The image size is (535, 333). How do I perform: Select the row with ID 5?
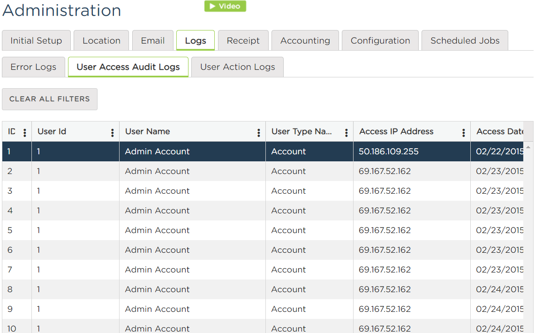pyautogui.click(x=263, y=230)
